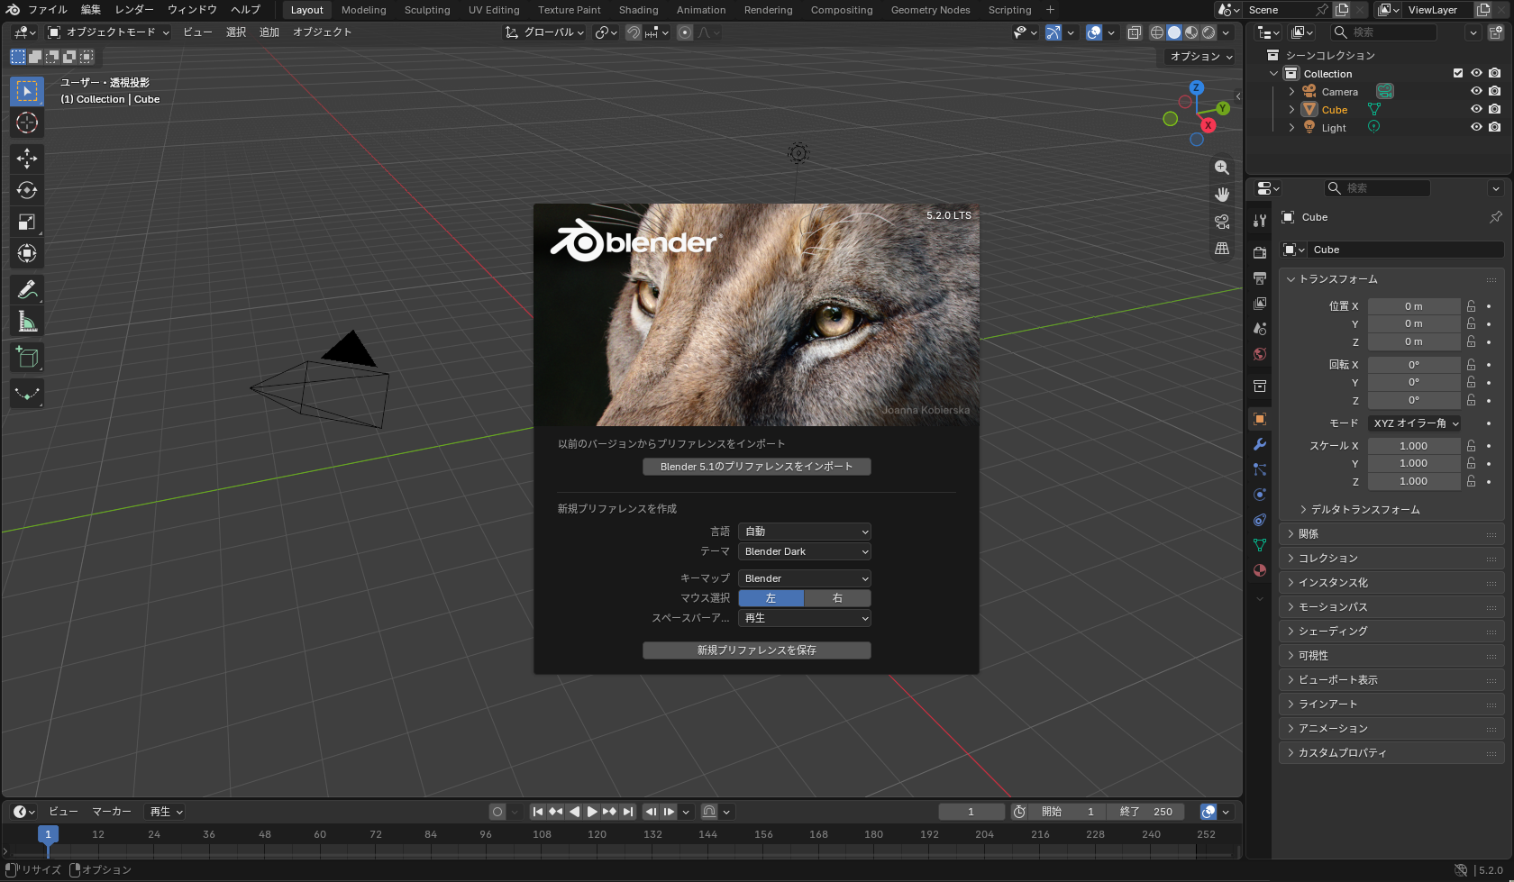Open the テーマ Blender Dark dropdown

point(805,551)
